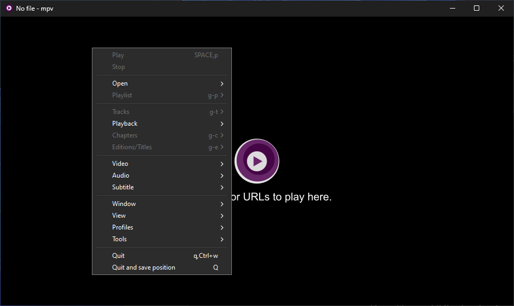Select the Profiles menu item
This screenshot has width=514, height=306.
click(x=162, y=227)
